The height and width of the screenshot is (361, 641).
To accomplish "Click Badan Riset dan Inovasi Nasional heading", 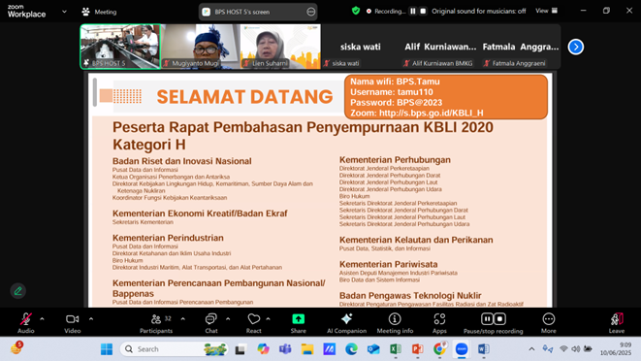I will tap(182, 161).
